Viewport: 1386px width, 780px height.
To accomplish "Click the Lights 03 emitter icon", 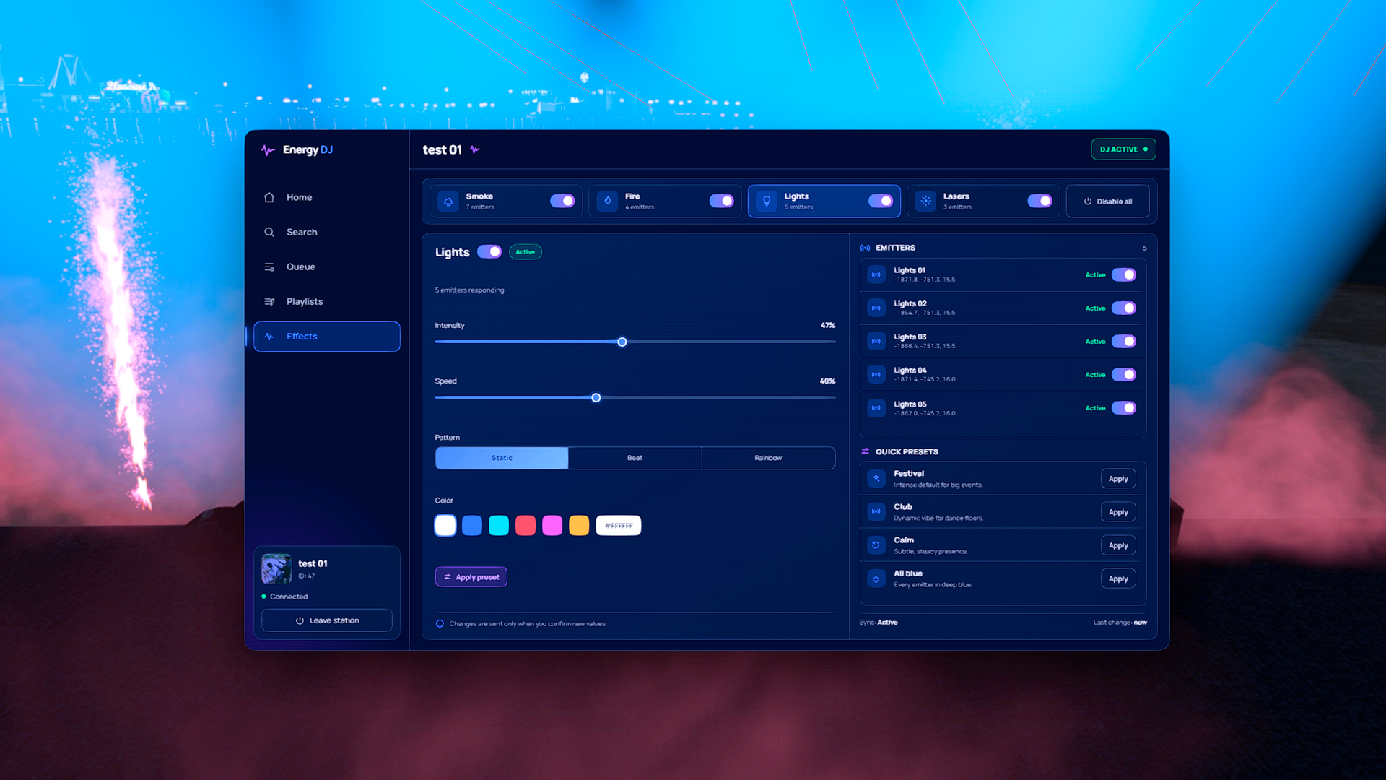I will 876,341.
